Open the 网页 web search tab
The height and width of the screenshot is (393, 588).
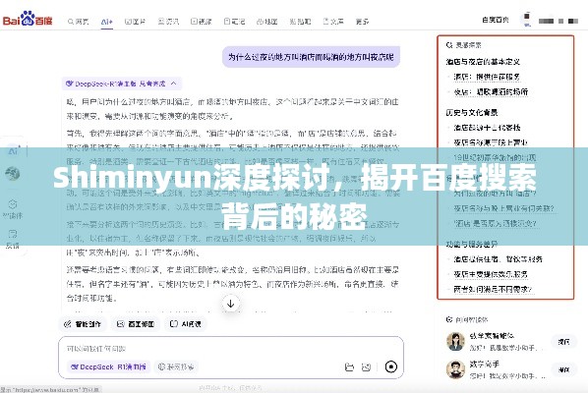pyautogui.click(x=79, y=22)
